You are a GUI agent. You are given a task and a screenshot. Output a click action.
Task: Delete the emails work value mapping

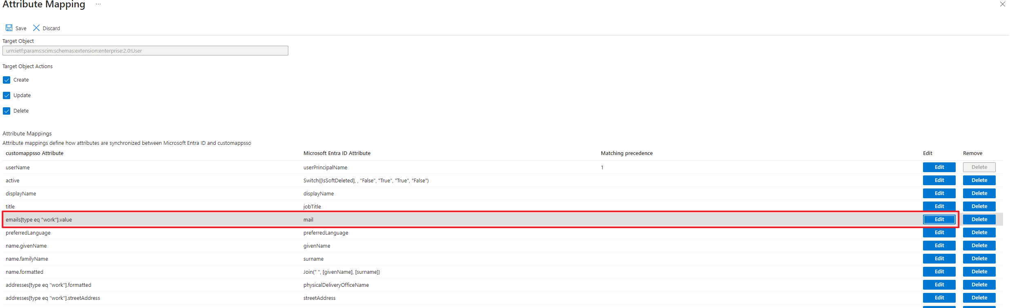pos(979,219)
